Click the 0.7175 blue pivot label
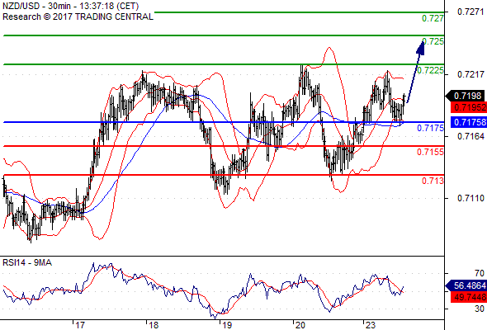The image size is (487, 330). tap(430, 128)
